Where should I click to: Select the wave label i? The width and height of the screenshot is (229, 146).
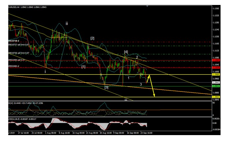45,71
